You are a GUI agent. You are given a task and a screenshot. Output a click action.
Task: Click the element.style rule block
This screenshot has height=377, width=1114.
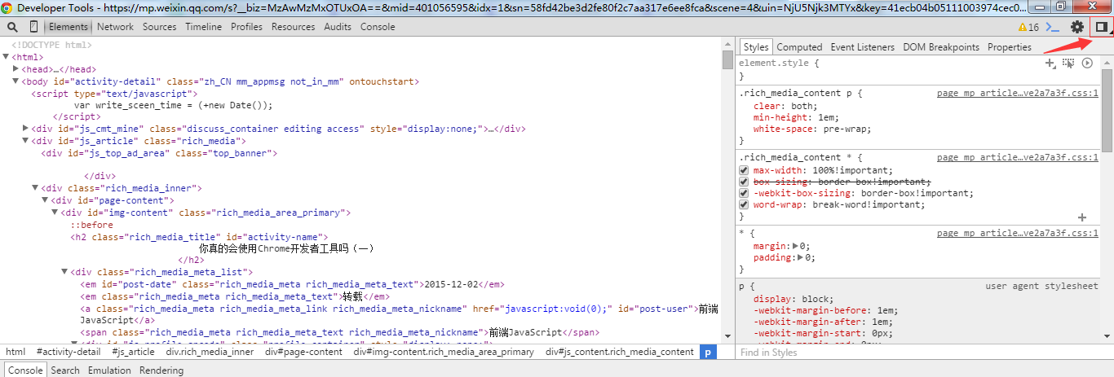919,68
